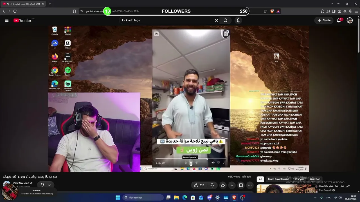Go to the YouTube home logo
Image resolution: width=360 pixels, height=202 pixels.
point(22,20)
